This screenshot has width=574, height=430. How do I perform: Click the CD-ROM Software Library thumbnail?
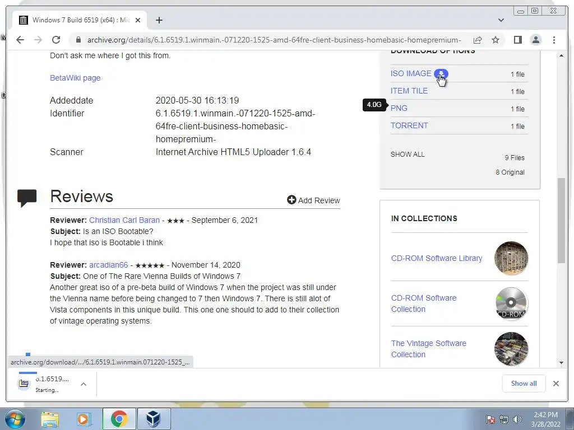click(x=511, y=258)
